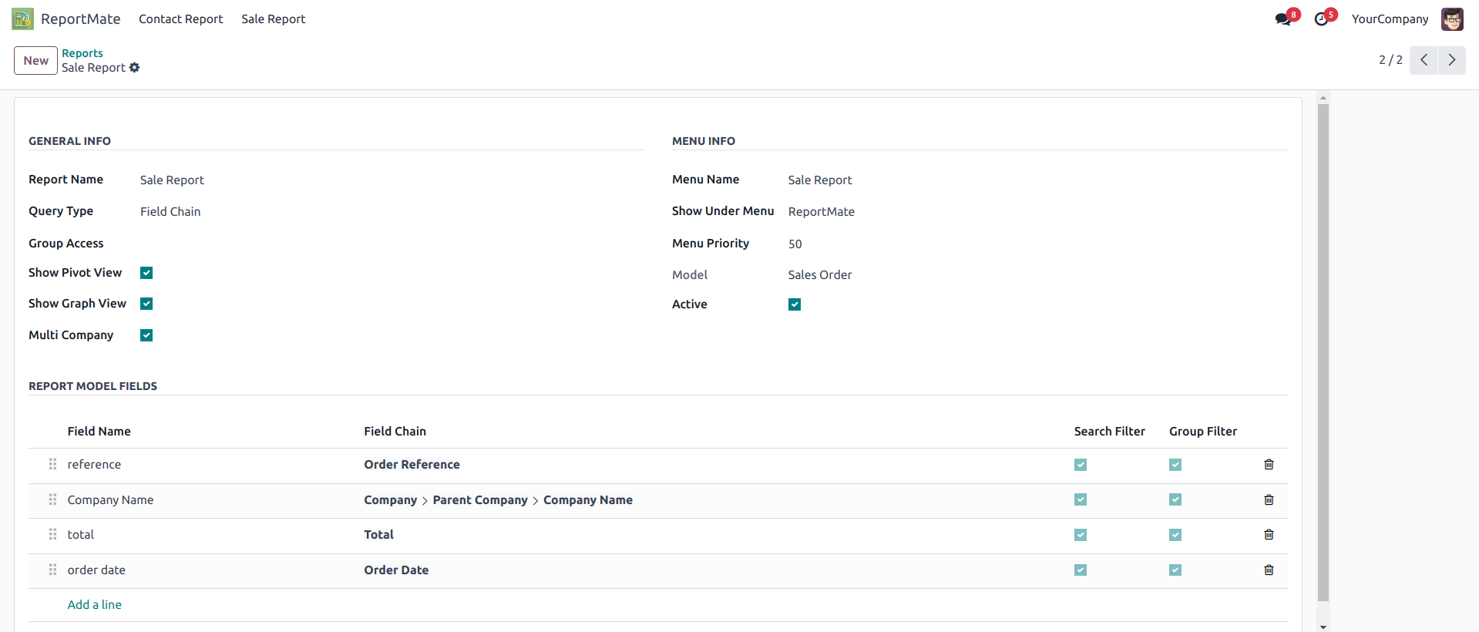The image size is (1479, 632).
Task: Delete the reference field row
Action: [x=1269, y=465]
